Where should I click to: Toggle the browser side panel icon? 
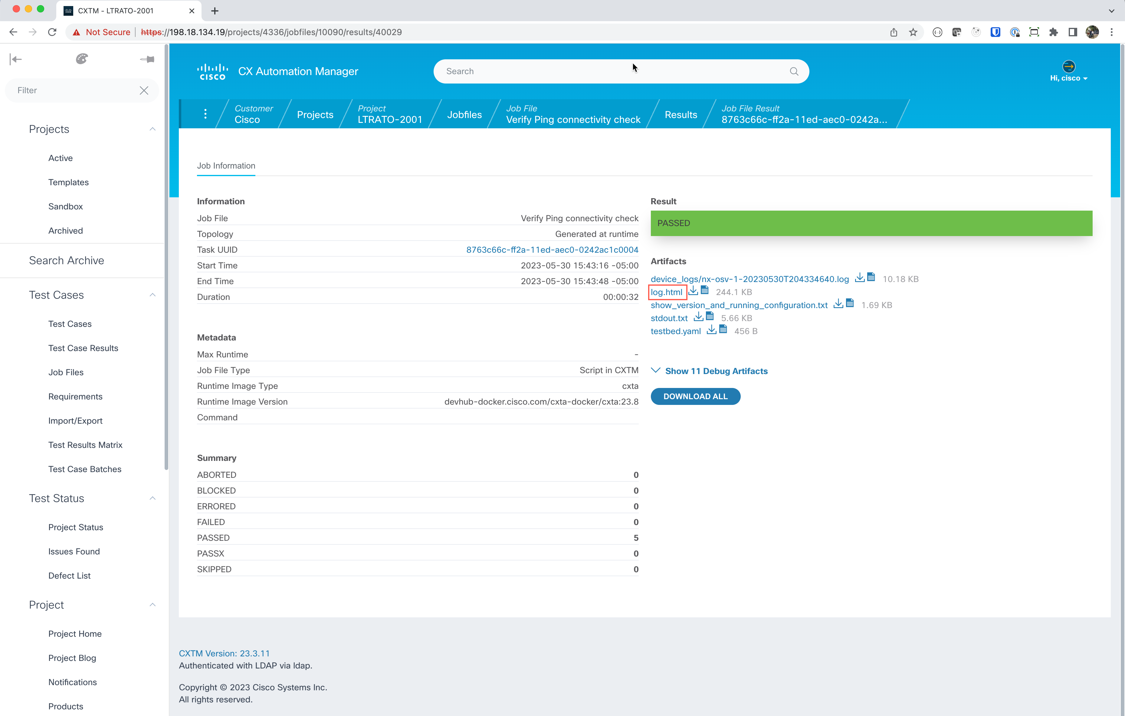tap(1073, 32)
